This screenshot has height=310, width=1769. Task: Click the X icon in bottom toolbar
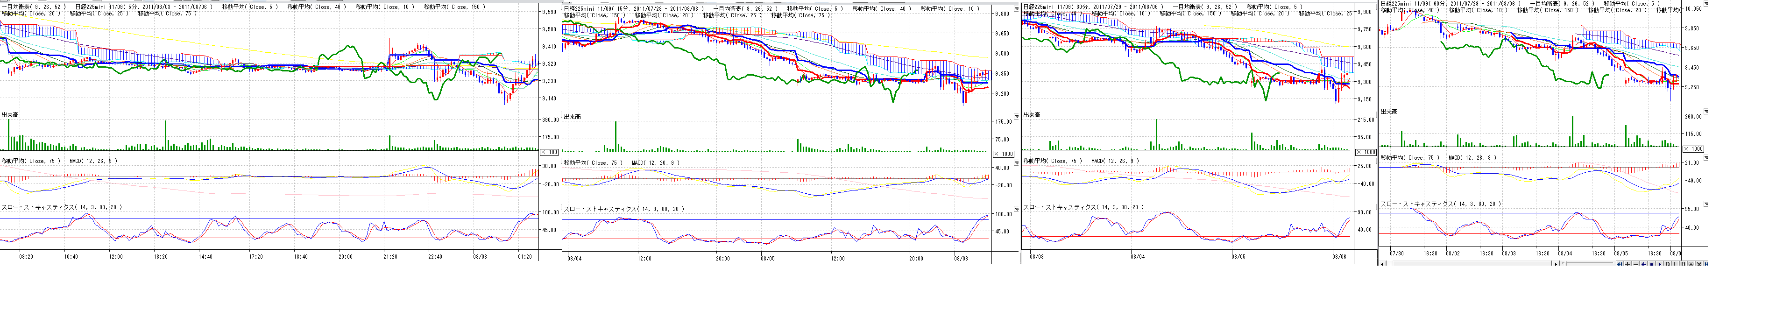click(x=1699, y=264)
